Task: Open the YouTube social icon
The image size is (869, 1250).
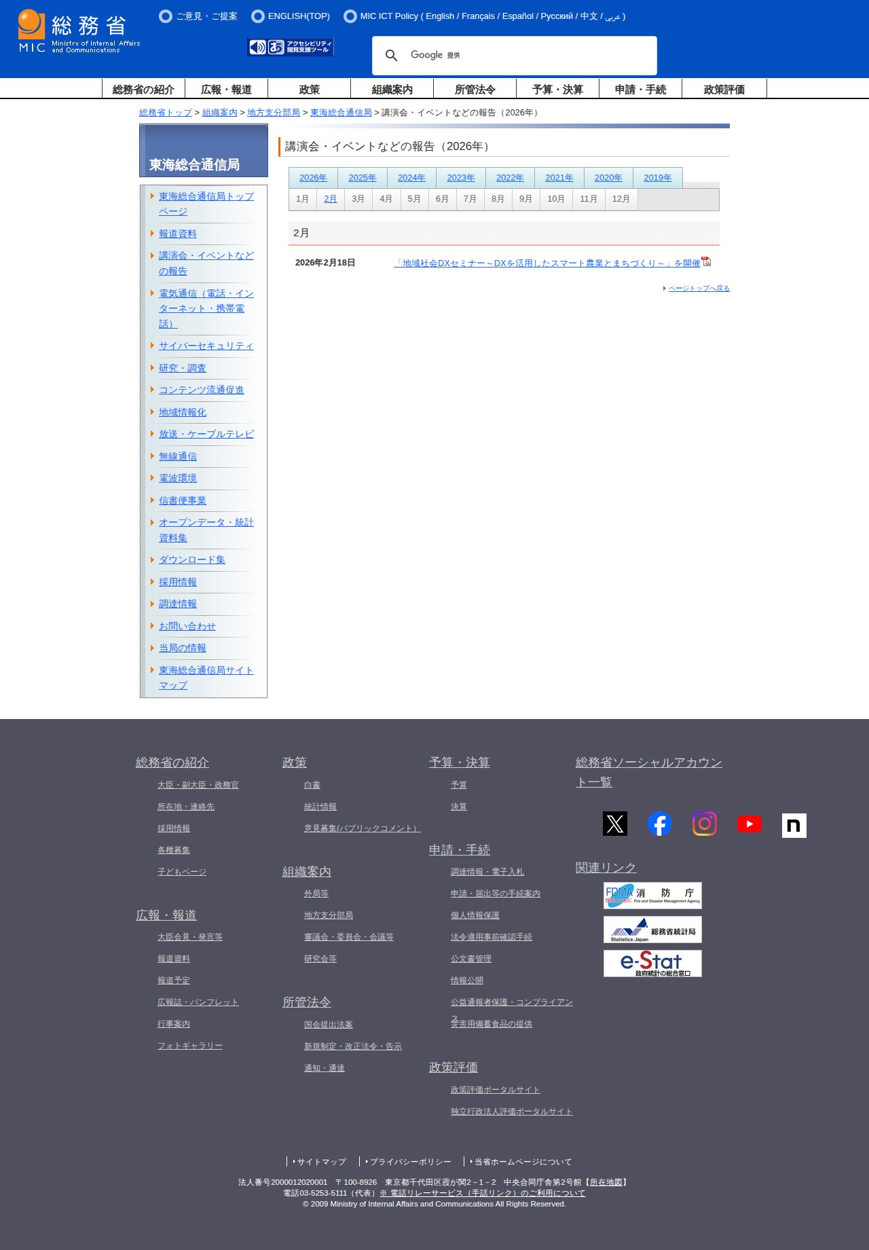Action: point(750,824)
